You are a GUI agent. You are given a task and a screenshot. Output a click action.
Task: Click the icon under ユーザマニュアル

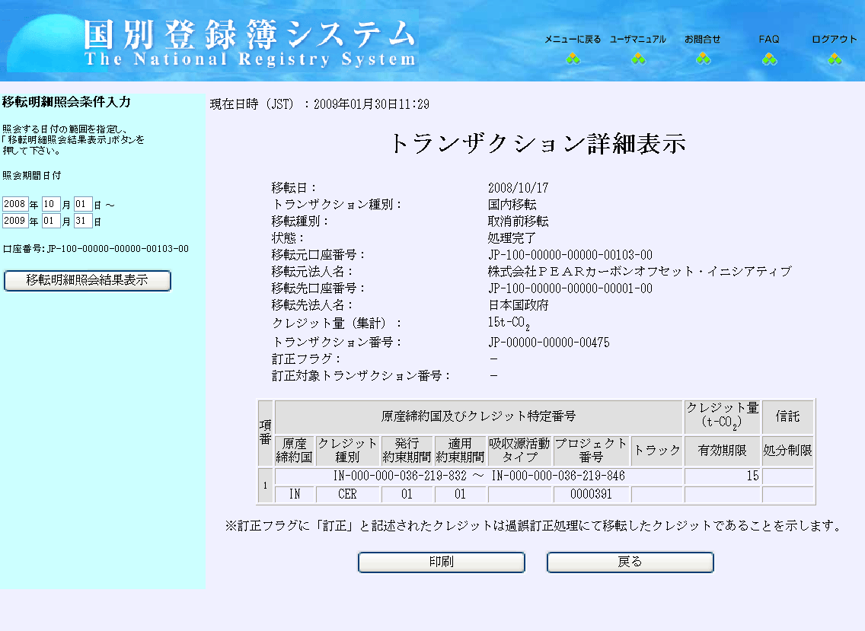[638, 59]
